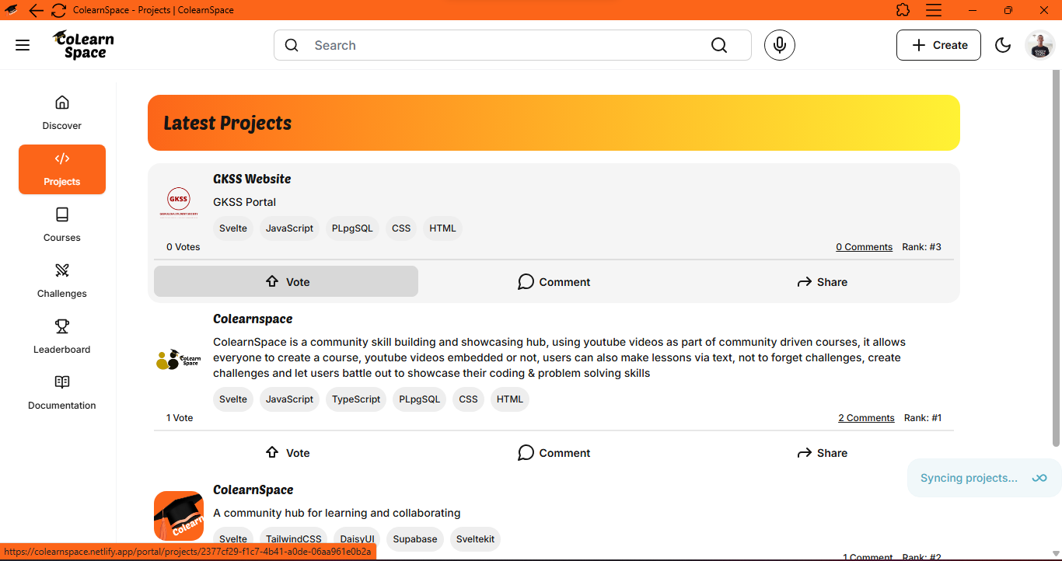This screenshot has height=561, width=1062.
Task: Open Documentation from the sidebar
Action: [x=62, y=392]
